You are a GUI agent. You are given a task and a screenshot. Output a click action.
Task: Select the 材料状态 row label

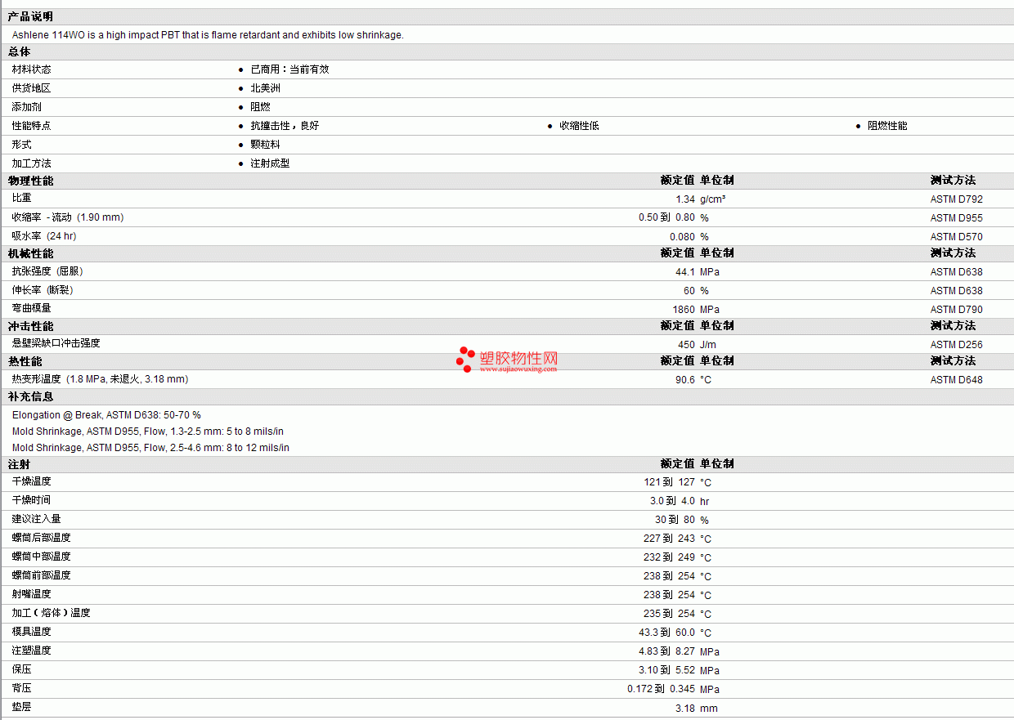pyautogui.click(x=31, y=70)
